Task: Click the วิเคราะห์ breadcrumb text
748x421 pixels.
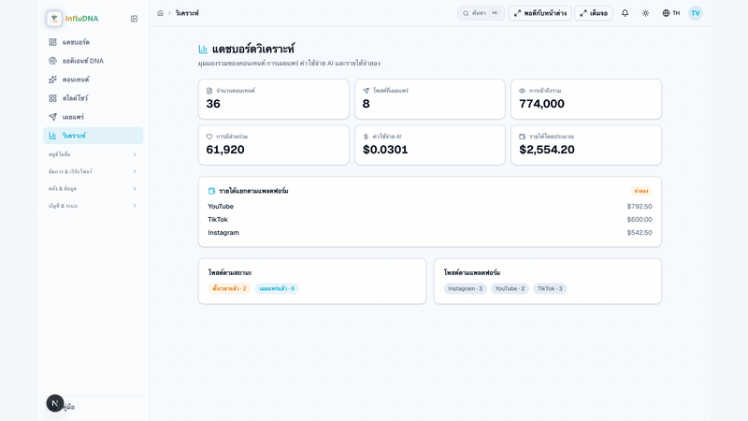Action: point(187,13)
